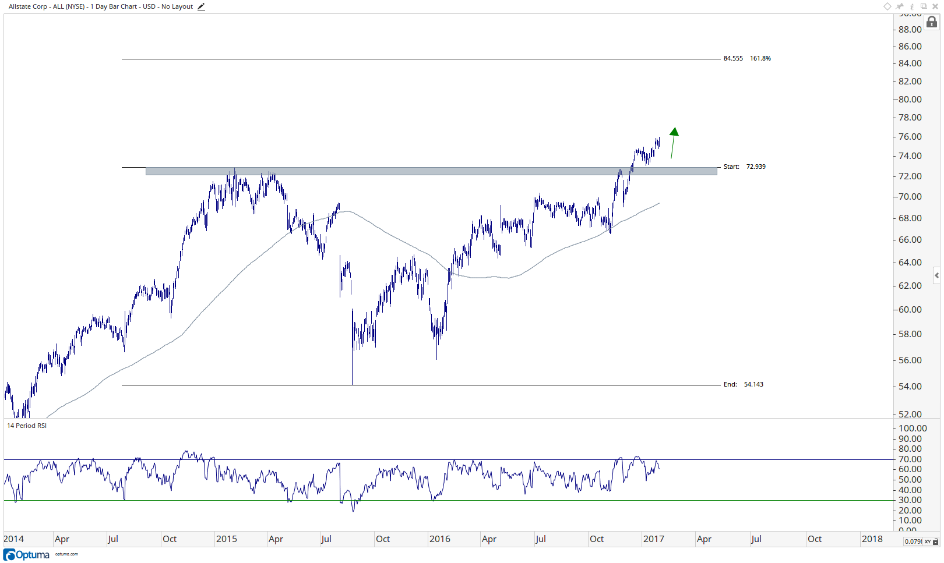
Task: Click the 14 Period RSI label
Action: point(27,426)
